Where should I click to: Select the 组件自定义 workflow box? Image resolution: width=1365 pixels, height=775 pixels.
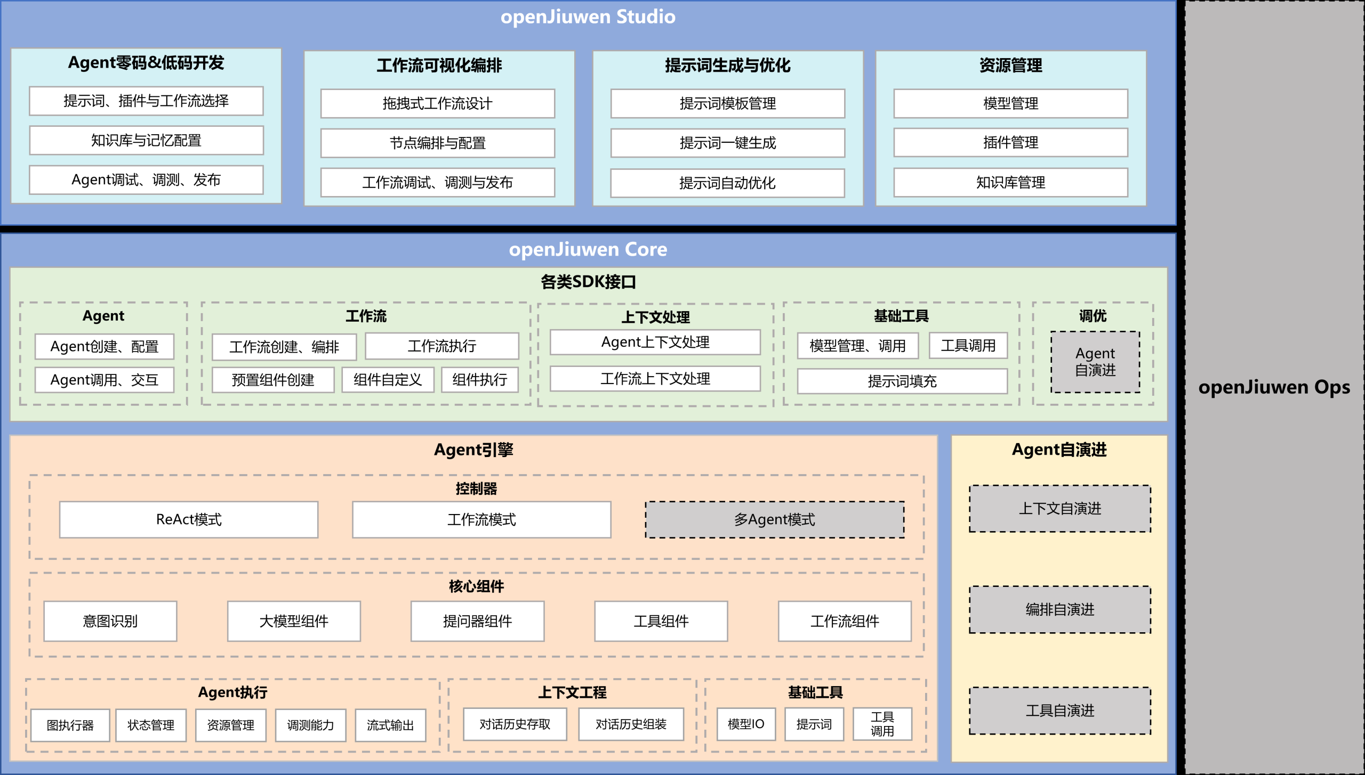pyautogui.click(x=388, y=380)
